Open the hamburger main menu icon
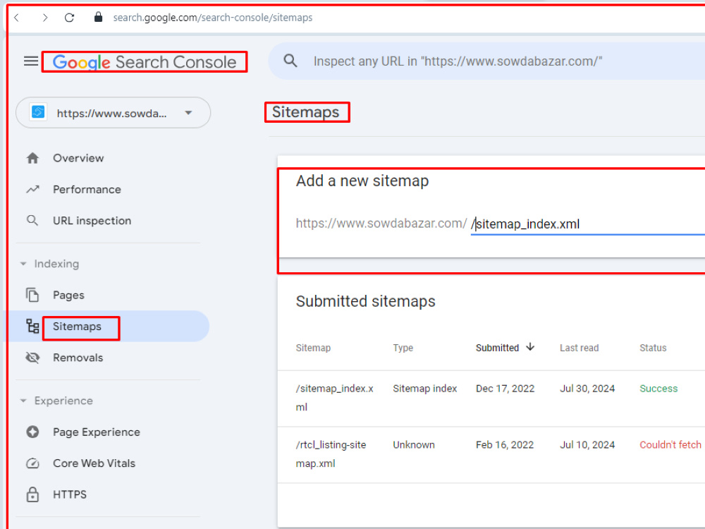 [30, 61]
